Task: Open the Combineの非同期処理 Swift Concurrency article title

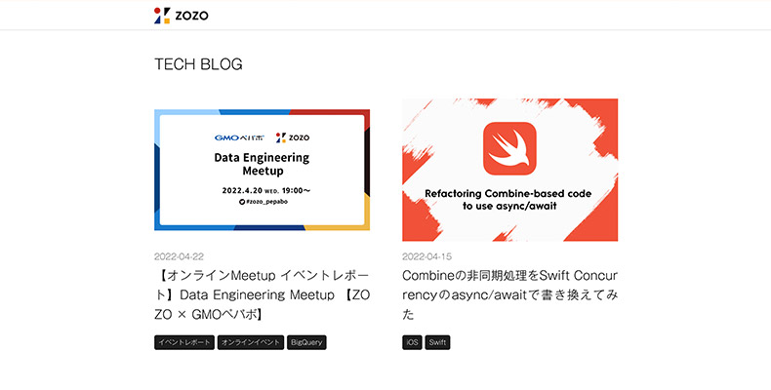Action: click(509, 294)
